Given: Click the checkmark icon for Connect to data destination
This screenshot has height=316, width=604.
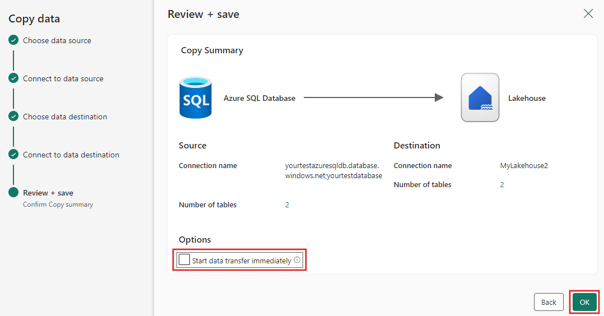Looking at the screenshot, I should pyautogui.click(x=13, y=155).
